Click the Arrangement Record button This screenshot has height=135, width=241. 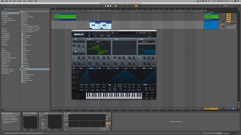(x=110, y=6)
